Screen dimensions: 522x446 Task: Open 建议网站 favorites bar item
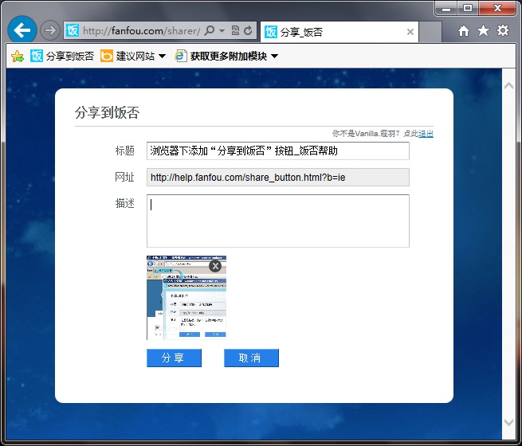[x=128, y=56]
